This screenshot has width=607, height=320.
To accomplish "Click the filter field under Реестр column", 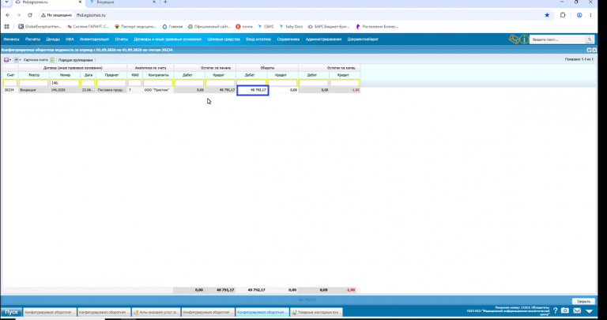I will 34,83.
